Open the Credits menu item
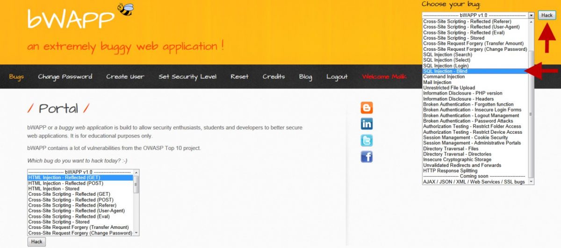Viewport: 561px width, 248px height. pos(273,76)
